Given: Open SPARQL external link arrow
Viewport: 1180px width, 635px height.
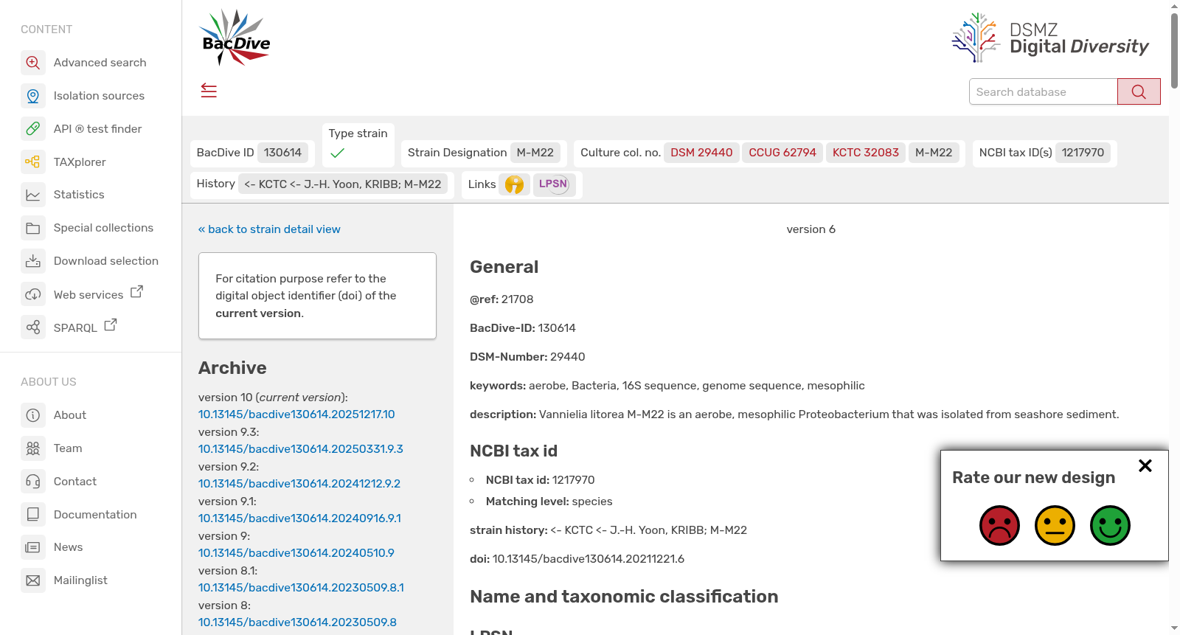Looking at the screenshot, I should 111,325.
